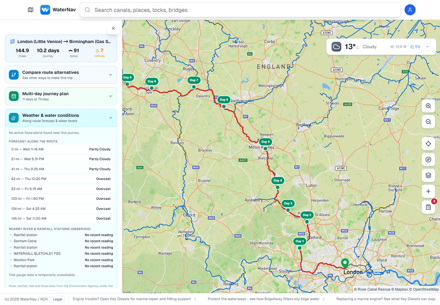Open the BilgeAway bilge water ad link
This screenshot has height=305, width=440.
click(264, 299)
